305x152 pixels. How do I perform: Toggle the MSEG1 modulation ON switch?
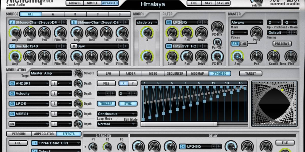tap(12, 114)
